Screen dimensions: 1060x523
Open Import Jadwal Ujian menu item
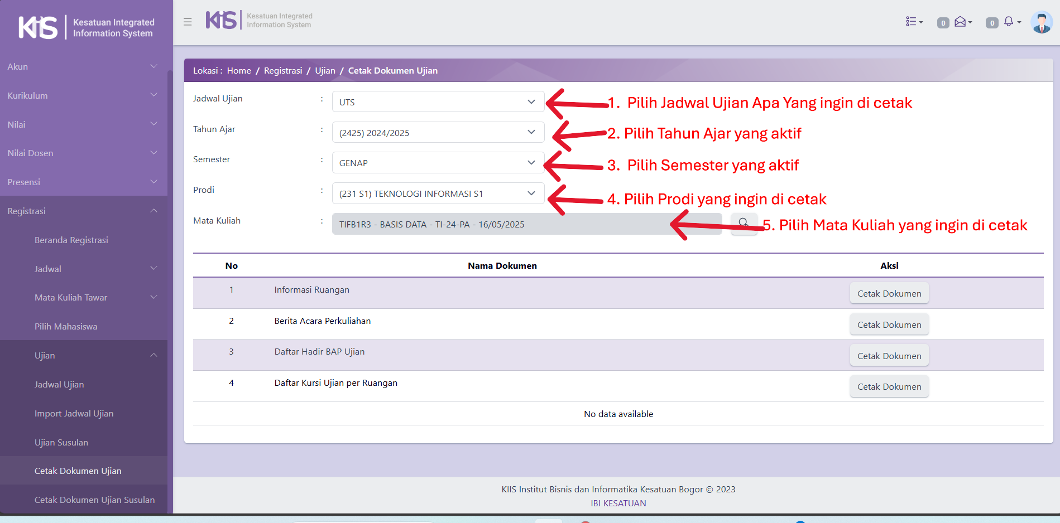tap(74, 413)
